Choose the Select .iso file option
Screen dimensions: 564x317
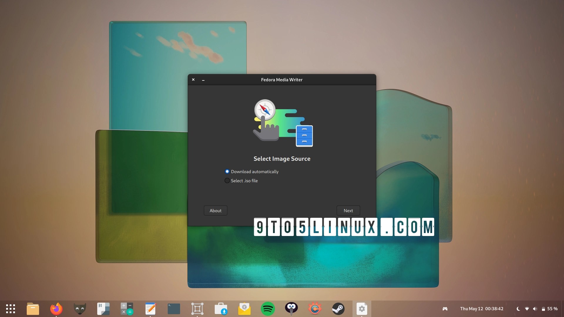pos(227,181)
